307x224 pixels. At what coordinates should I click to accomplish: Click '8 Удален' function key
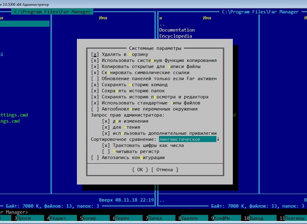tap(193, 218)
